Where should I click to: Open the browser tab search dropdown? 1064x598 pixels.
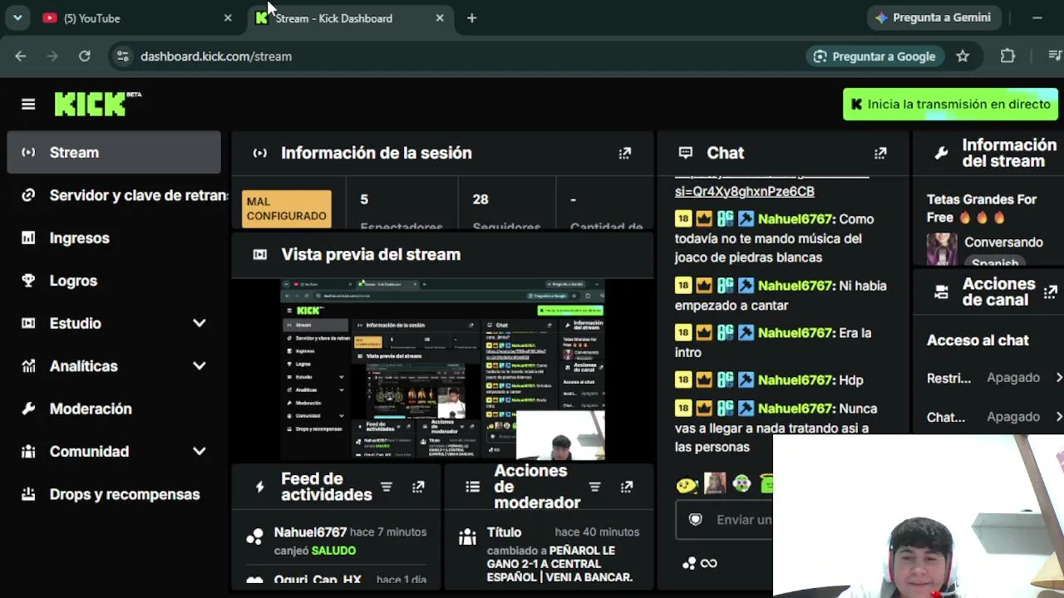(x=17, y=18)
